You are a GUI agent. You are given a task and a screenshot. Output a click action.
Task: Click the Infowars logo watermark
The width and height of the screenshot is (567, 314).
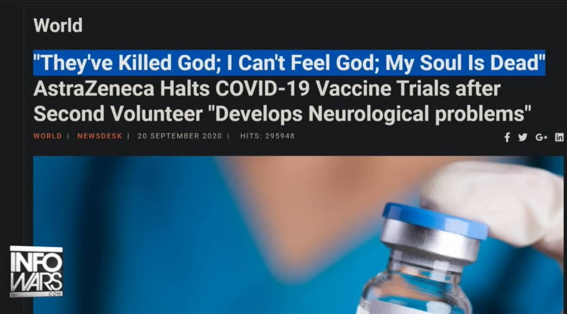[36, 272]
